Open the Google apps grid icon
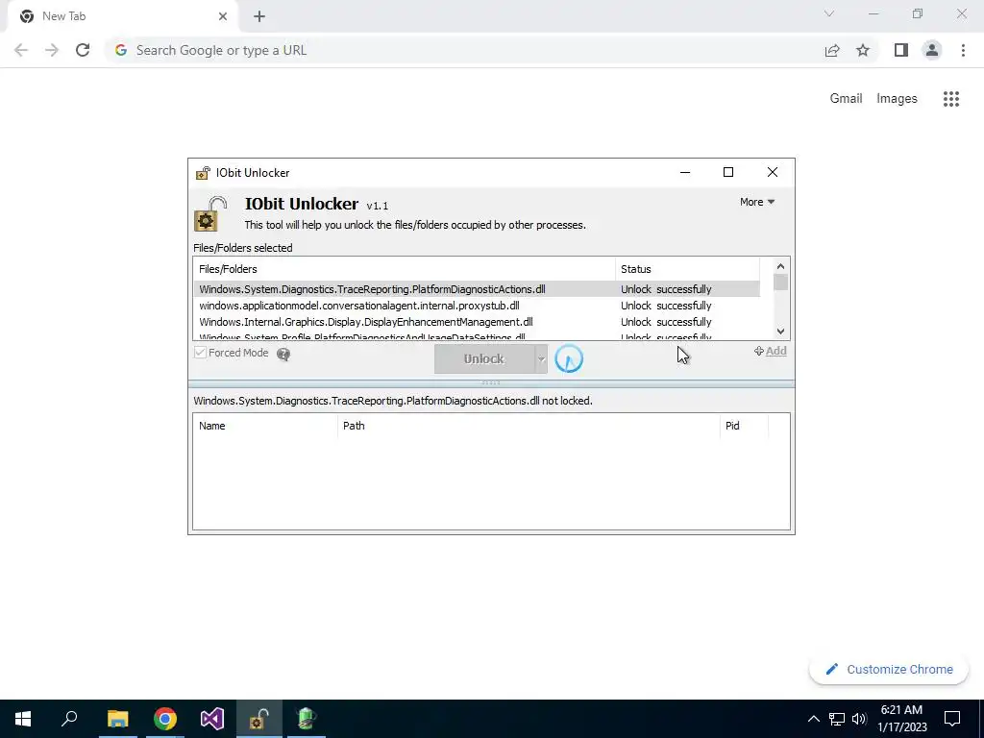This screenshot has width=984, height=738. (951, 99)
